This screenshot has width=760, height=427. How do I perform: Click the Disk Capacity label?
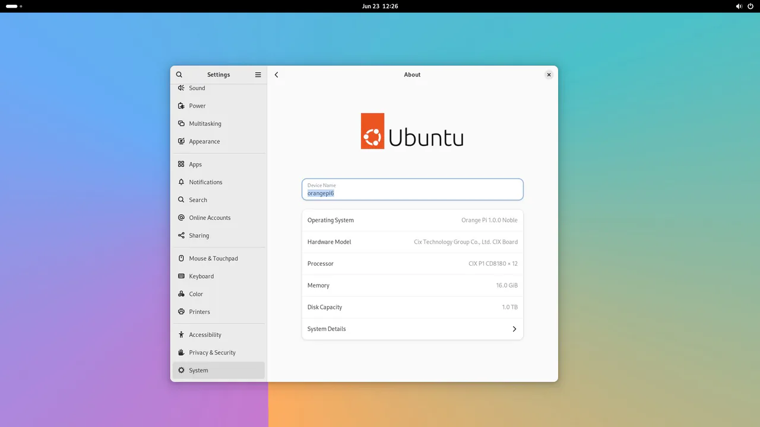pyautogui.click(x=325, y=307)
